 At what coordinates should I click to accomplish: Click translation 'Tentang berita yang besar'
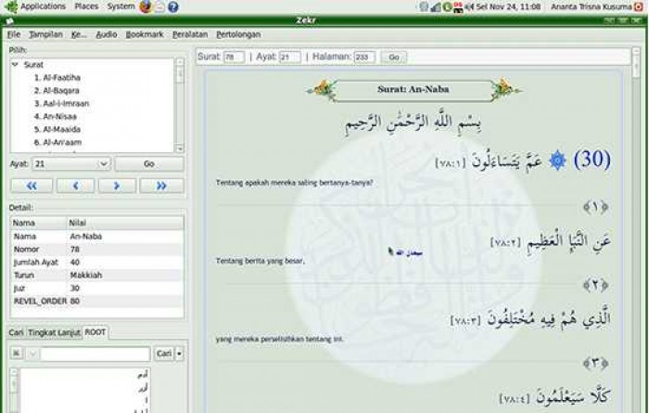(x=260, y=261)
